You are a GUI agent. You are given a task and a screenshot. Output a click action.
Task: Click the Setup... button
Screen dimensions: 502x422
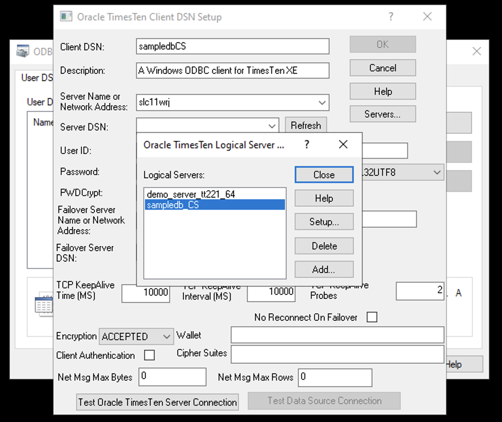coord(324,222)
